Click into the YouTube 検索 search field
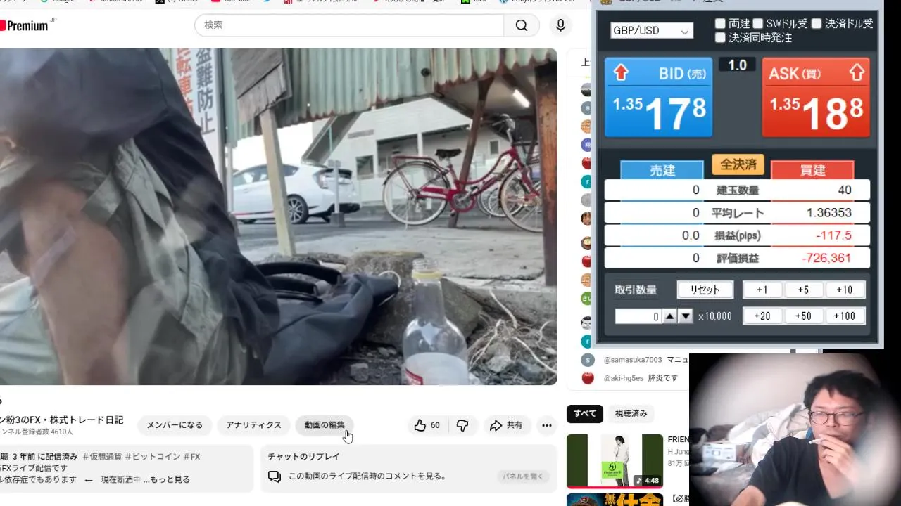Image resolution: width=901 pixels, height=506 pixels. coord(349,25)
